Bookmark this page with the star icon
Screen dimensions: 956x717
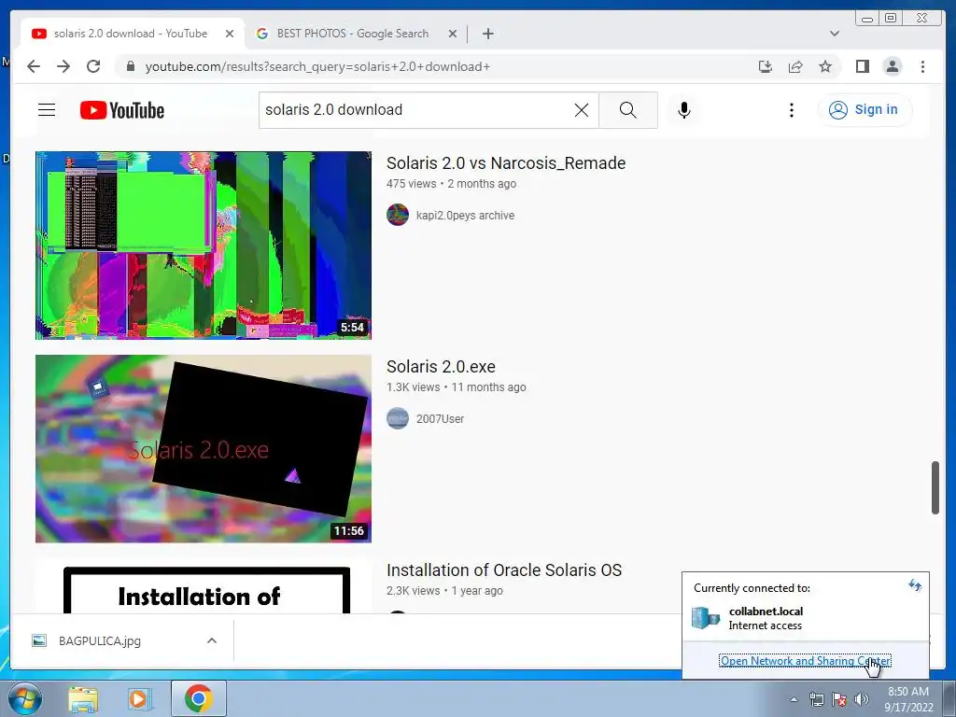[825, 66]
